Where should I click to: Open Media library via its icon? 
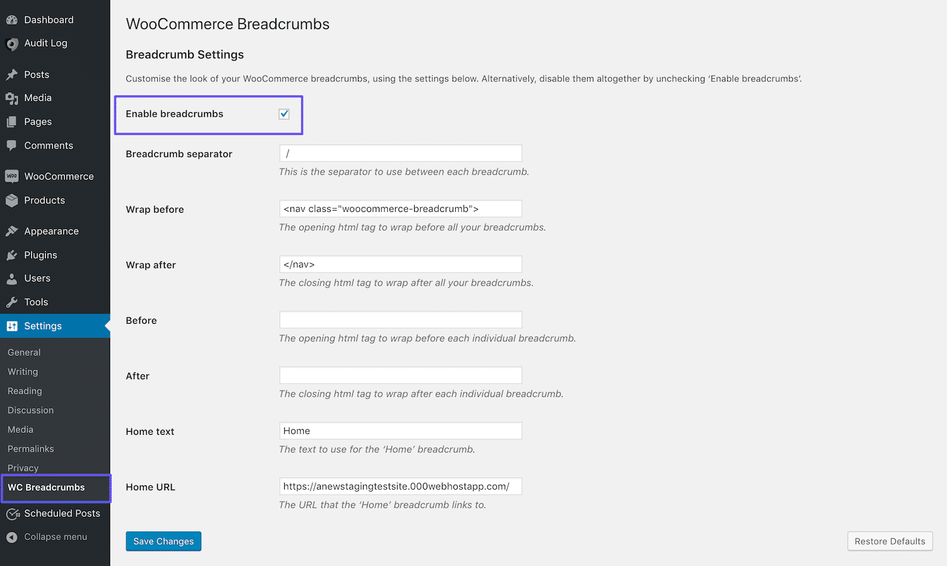(12, 98)
